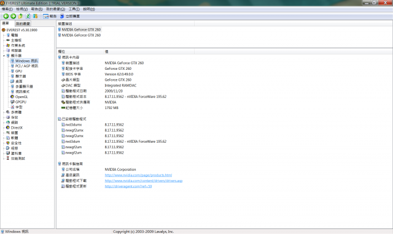Image resolution: width=393 pixels, height=234 pixels.
Task: Expand the 多媒體 multimedia node
Action: coord(4,112)
